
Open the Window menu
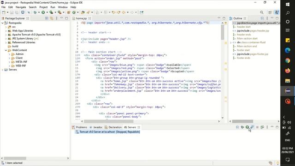pos(63,7)
